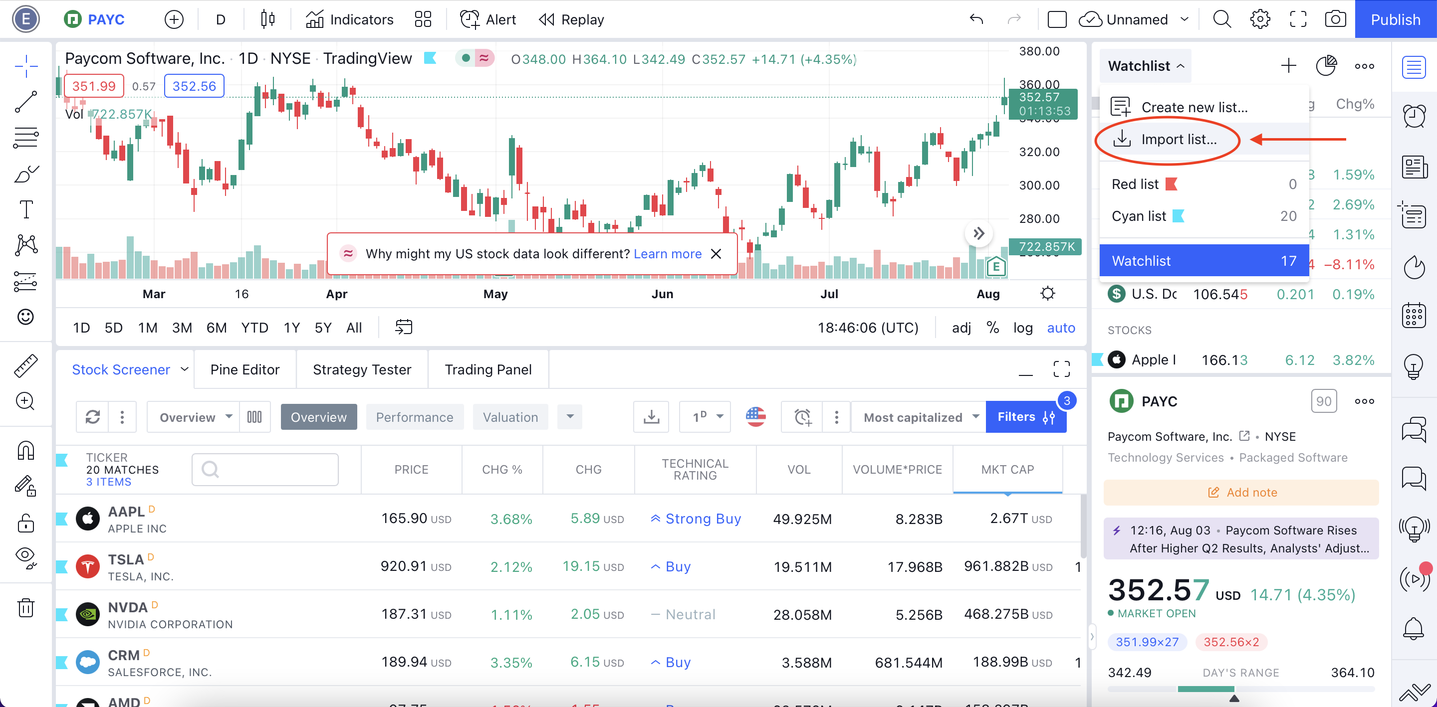1437x707 pixels.
Task: Download screener results with export icon
Action: click(x=651, y=417)
